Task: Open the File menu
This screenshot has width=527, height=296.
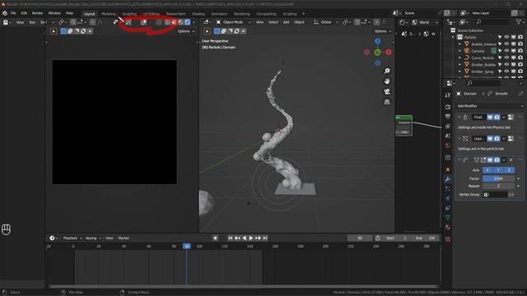Action: (x=13, y=13)
